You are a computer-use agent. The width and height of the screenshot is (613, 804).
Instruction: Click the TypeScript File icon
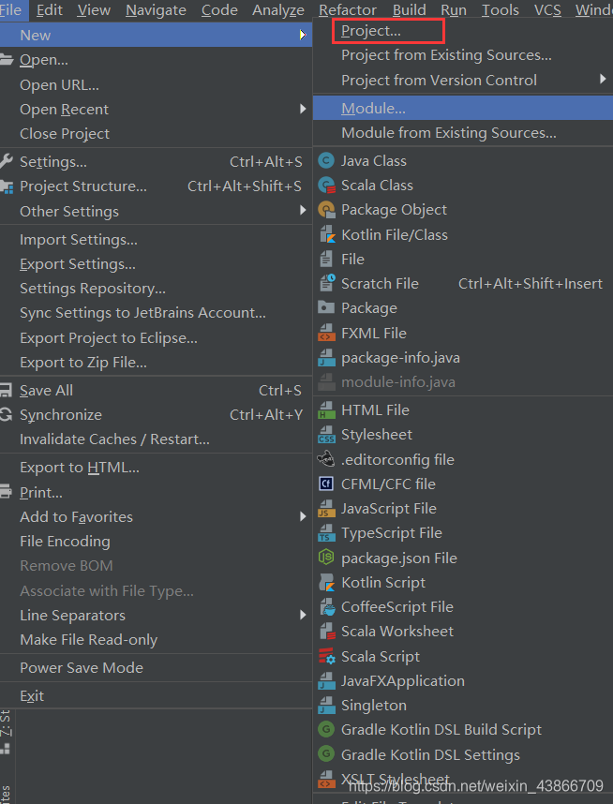point(326,533)
